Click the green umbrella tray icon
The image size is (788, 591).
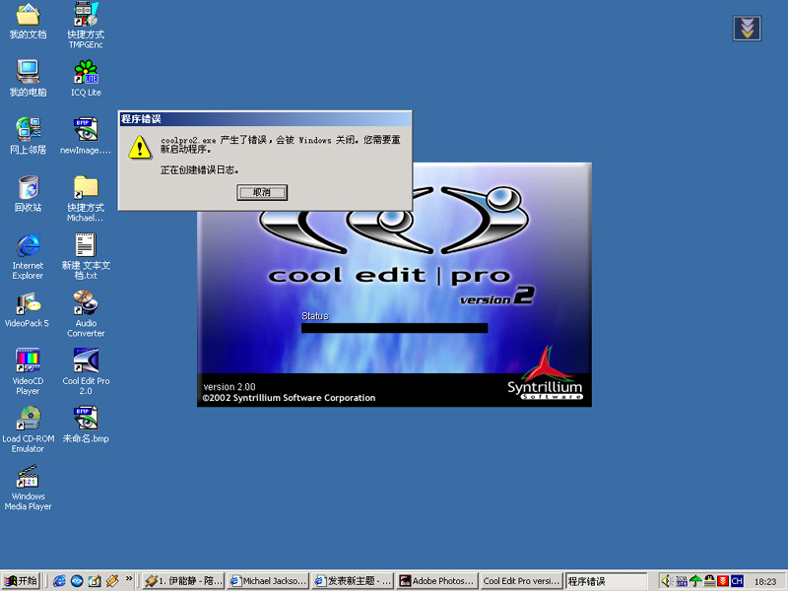[x=695, y=581]
